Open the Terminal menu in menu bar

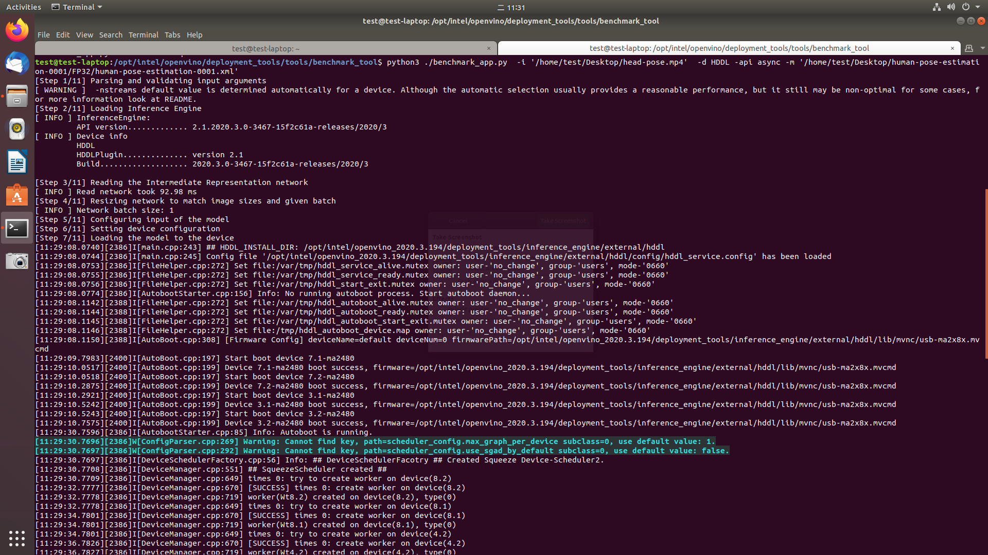click(x=143, y=35)
